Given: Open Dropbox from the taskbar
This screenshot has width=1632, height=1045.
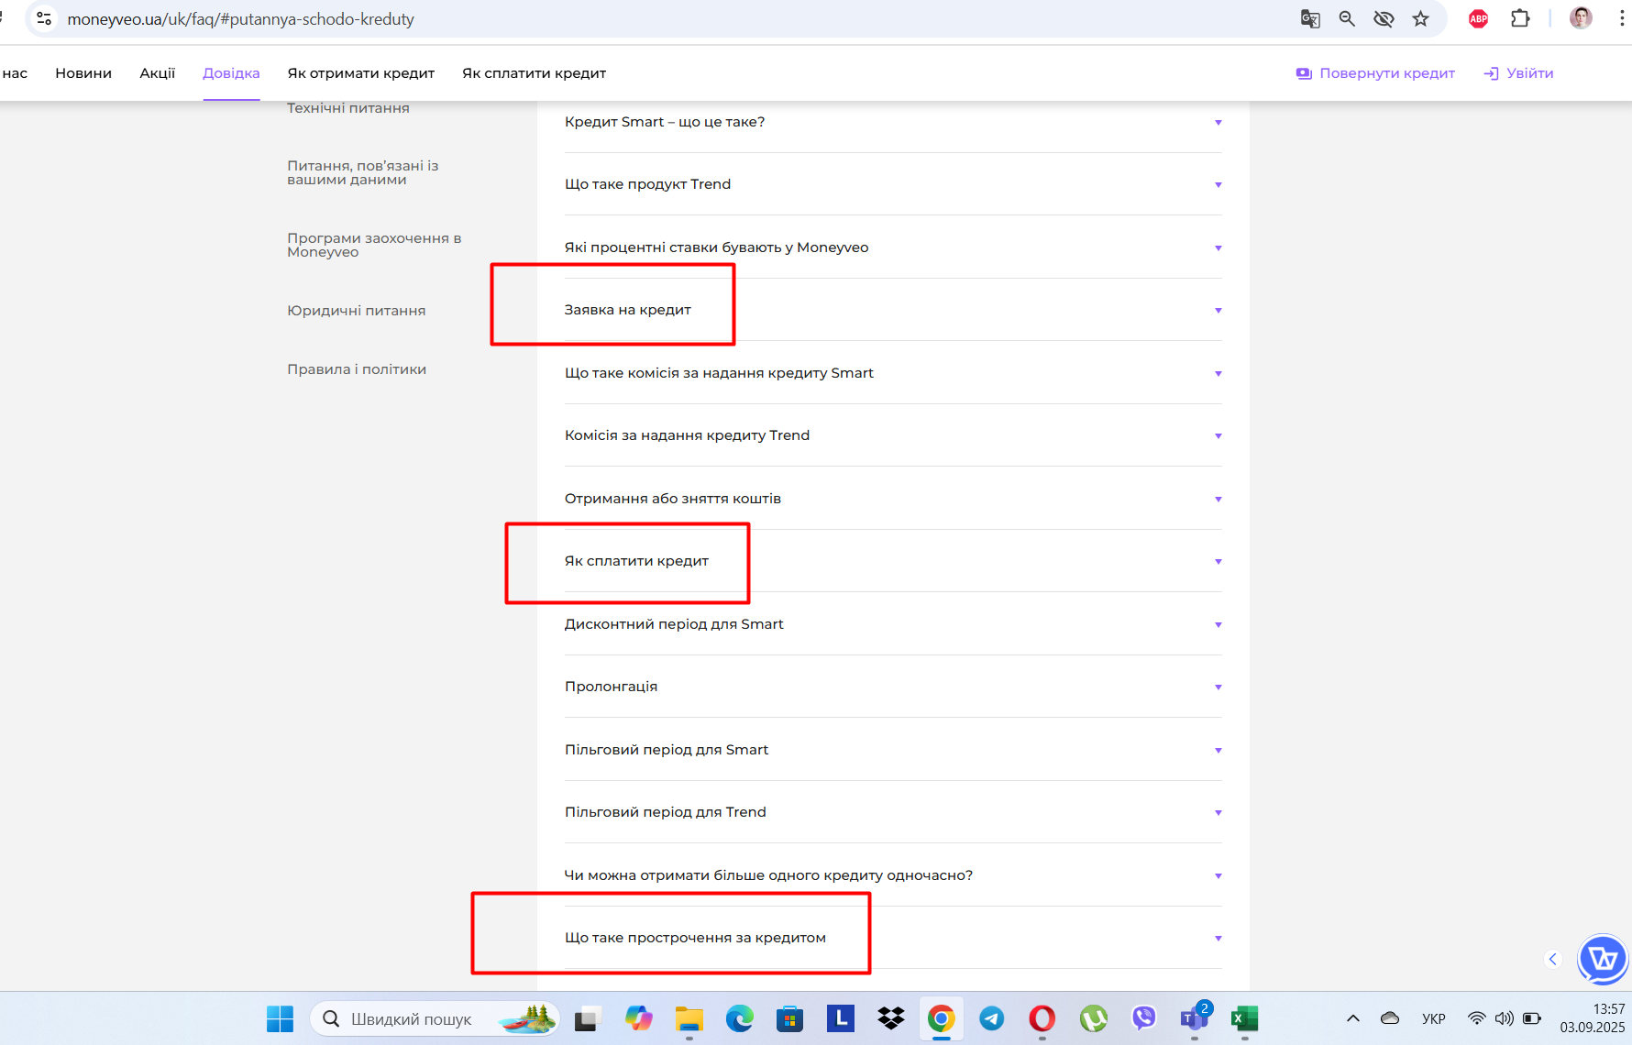Looking at the screenshot, I should click(890, 1018).
